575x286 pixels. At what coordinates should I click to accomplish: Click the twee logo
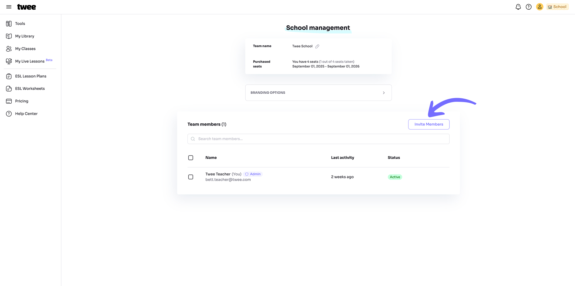pyautogui.click(x=27, y=7)
